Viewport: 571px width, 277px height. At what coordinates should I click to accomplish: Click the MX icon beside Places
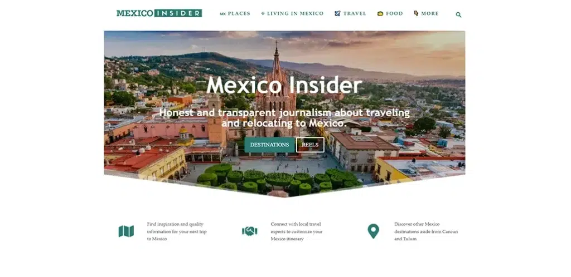point(223,14)
